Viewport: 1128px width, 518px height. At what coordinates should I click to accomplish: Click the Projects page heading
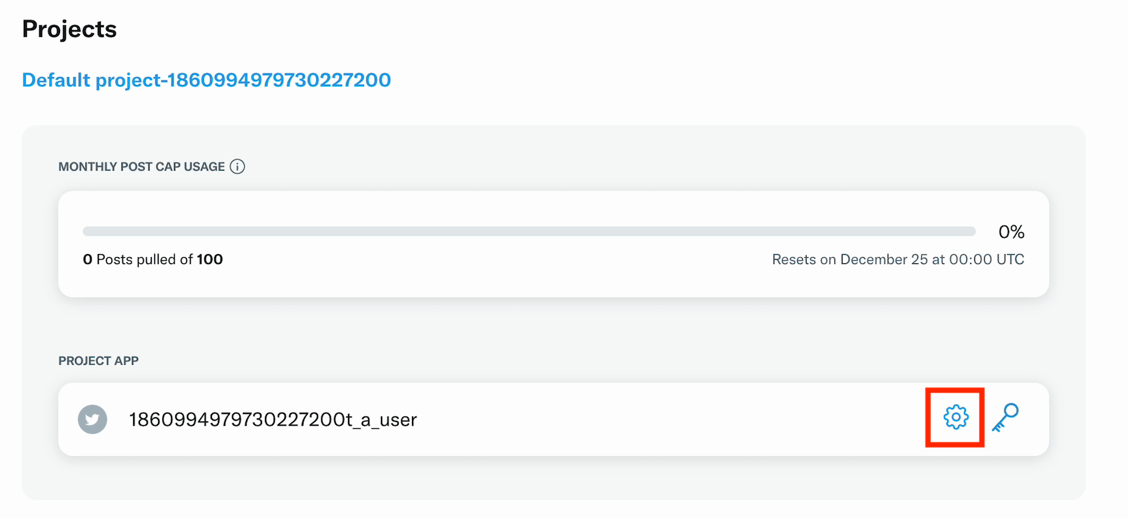pyautogui.click(x=69, y=29)
